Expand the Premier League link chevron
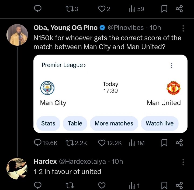194x190 pixels. [x=85, y=65]
